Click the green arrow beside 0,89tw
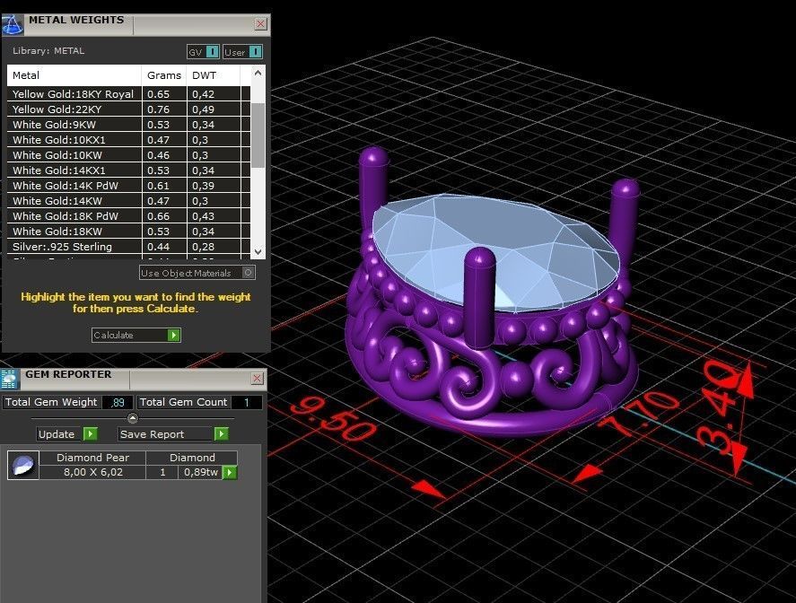Screen dimensions: 796x603 [230, 473]
